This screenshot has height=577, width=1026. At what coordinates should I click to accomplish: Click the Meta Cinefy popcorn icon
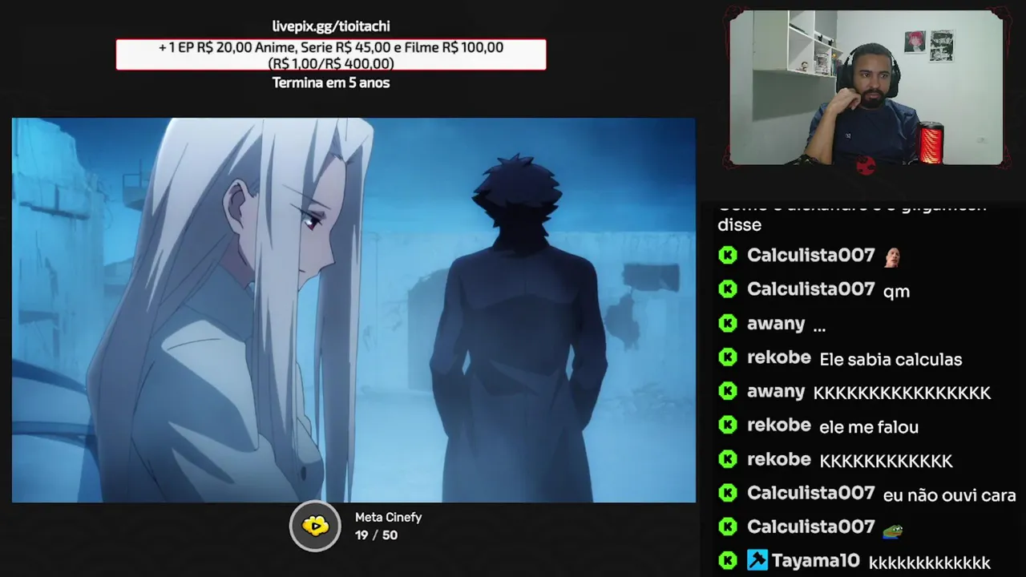tap(315, 527)
